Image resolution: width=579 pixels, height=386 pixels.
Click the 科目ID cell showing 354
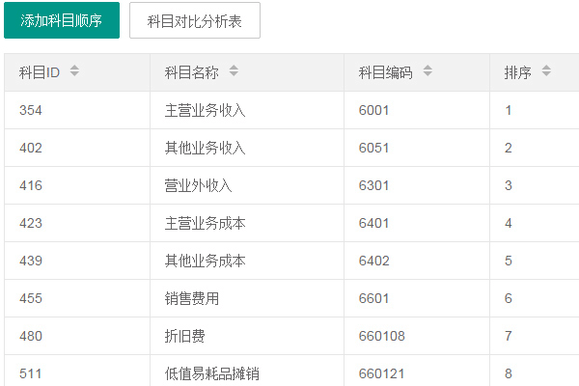coord(31,110)
